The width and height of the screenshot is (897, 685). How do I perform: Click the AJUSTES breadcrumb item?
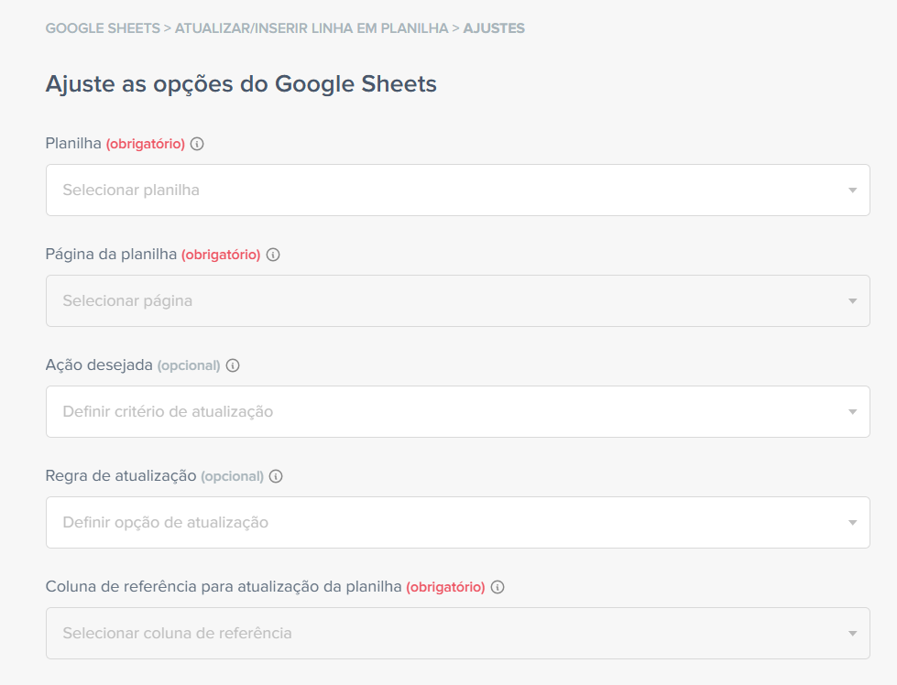click(x=494, y=28)
